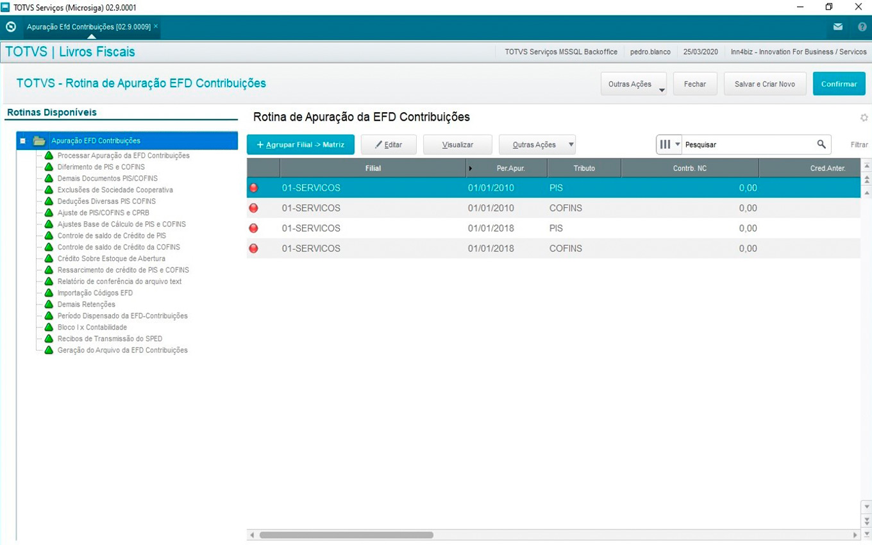The height and width of the screenshot is (545, 872).
Task: Click the Apuração EFD Contribuições folder icon
Action: pyautogui.click(x=39, y=141)
